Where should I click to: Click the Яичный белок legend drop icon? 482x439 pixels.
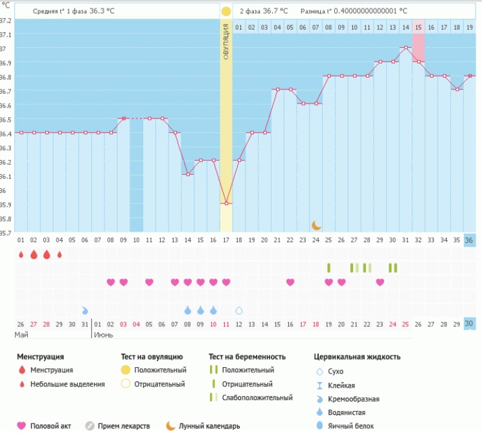(318, 426)
